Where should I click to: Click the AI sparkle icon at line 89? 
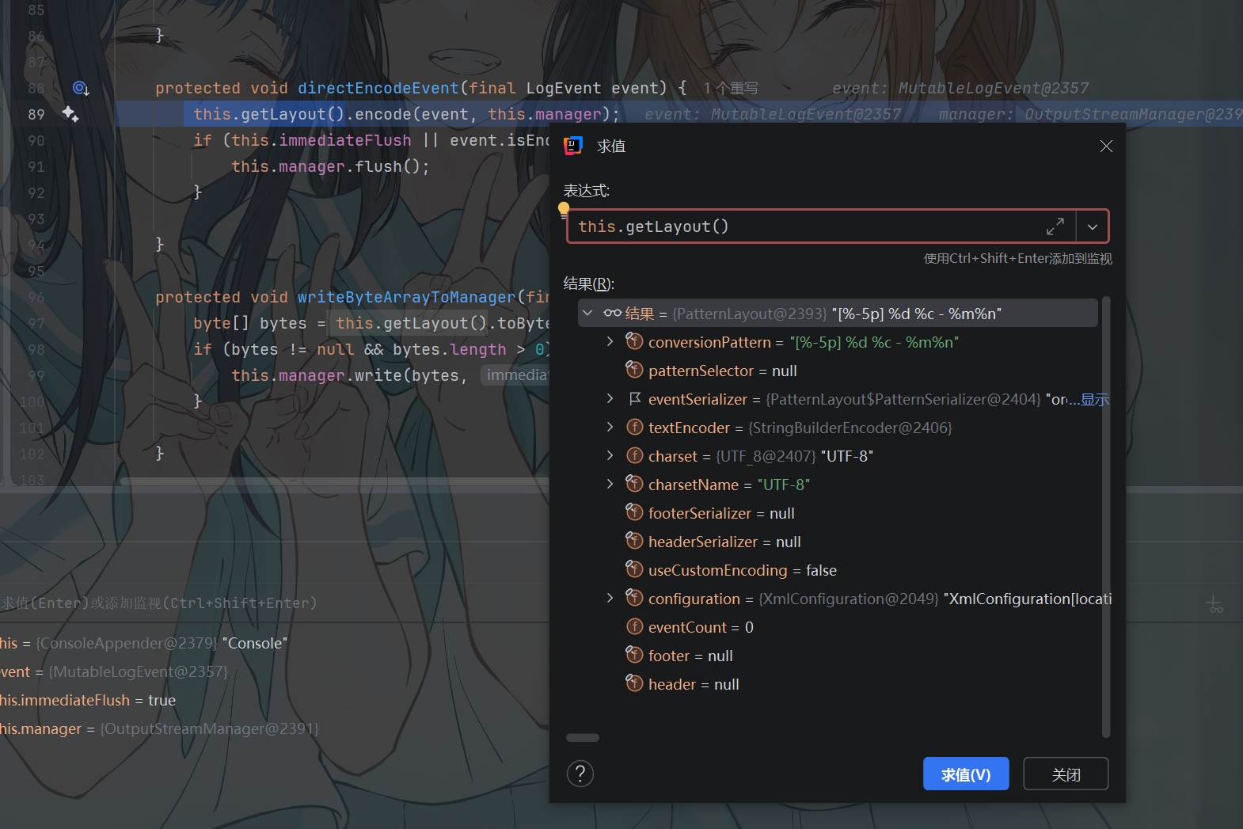tap(70, 114)
